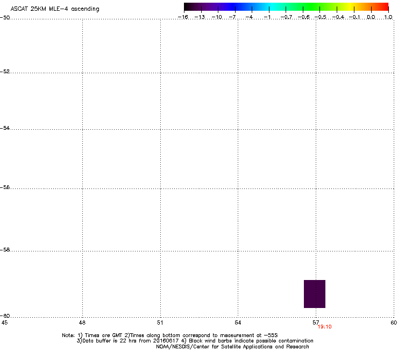Click the ASCAT 25KM MLE-4 ascending title
The height and width of the screenshot is (350, 398).
55,9
